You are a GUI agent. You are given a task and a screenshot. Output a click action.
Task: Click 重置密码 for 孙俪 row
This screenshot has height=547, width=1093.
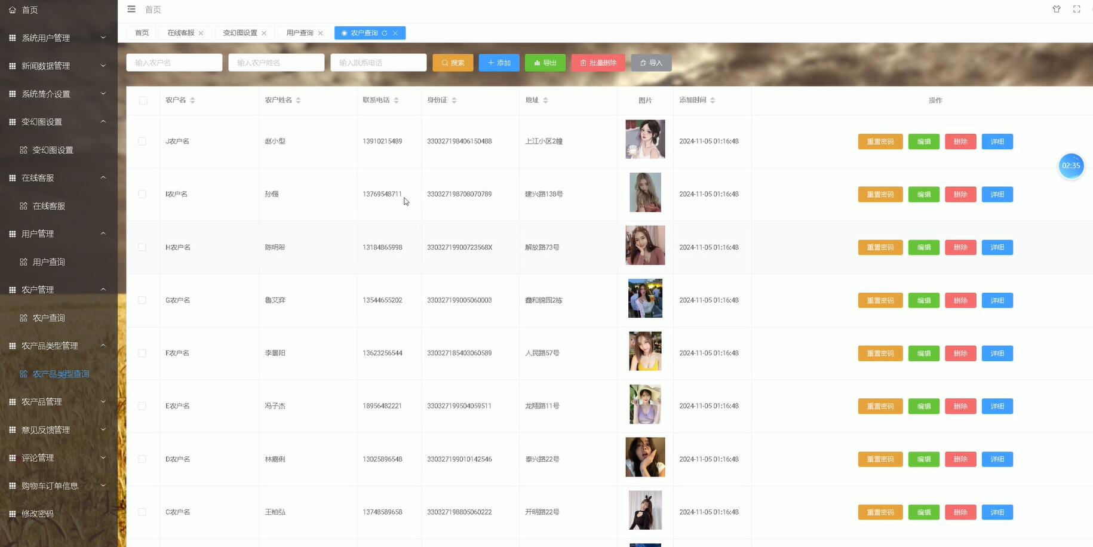(x=880, y=195)
